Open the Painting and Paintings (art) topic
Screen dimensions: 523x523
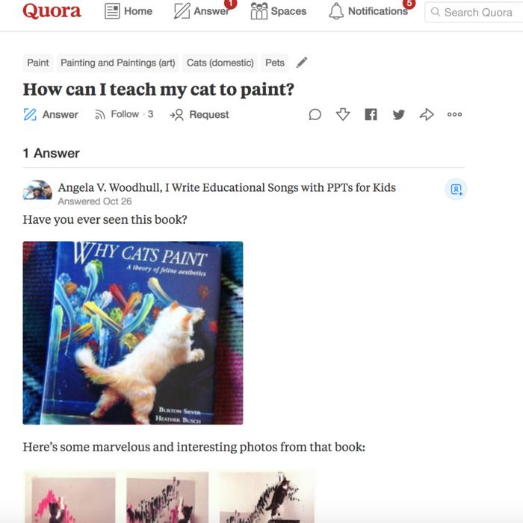(x=118, y=63)
